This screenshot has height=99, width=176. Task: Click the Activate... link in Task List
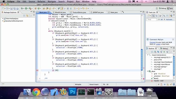click(x=170, y=20)
